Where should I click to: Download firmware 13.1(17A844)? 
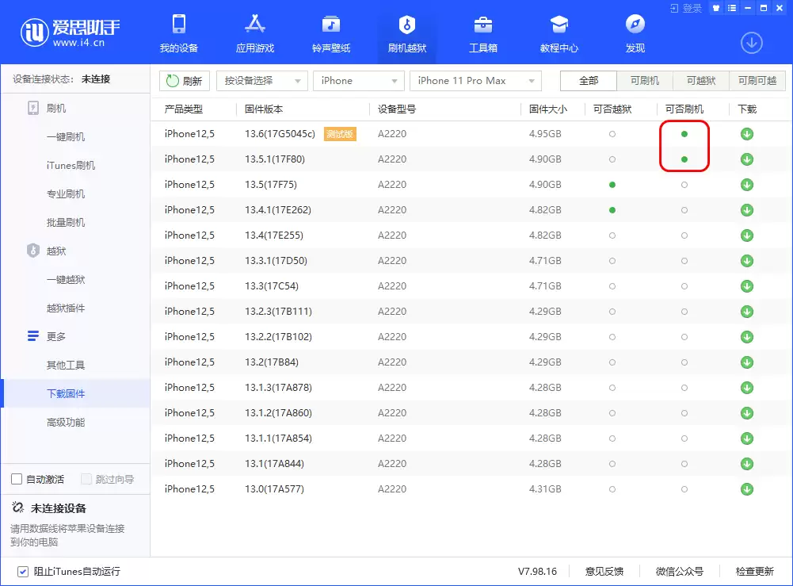tap(747, 464)
